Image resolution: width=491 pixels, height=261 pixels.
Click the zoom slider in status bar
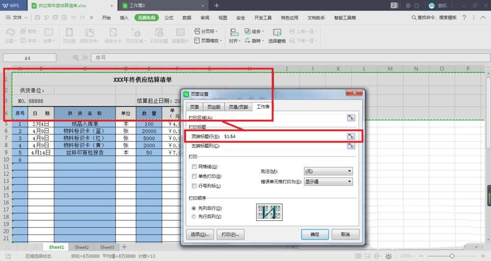[452, 256]
